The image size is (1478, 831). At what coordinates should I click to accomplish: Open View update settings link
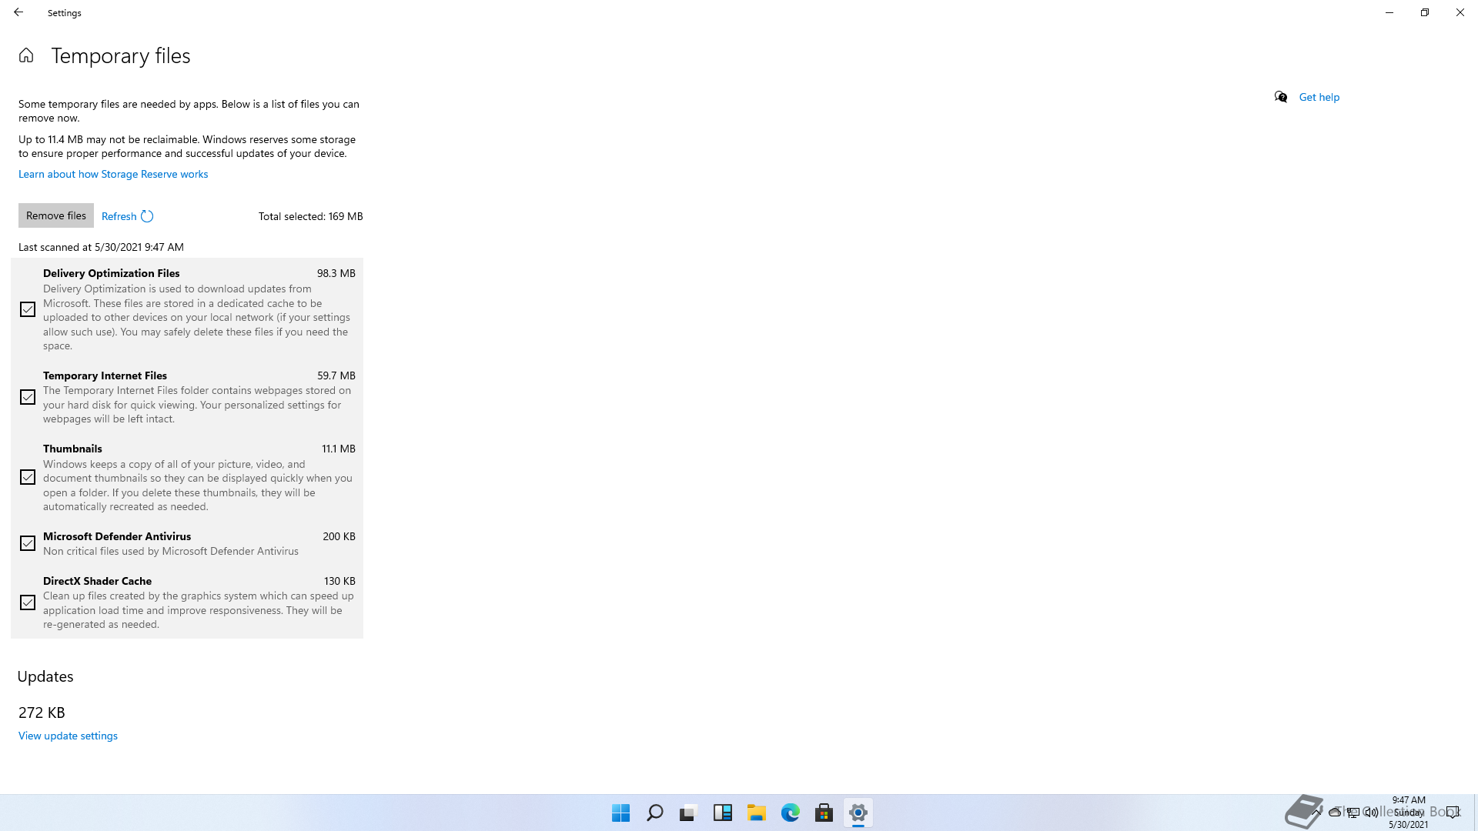(68, 736)
